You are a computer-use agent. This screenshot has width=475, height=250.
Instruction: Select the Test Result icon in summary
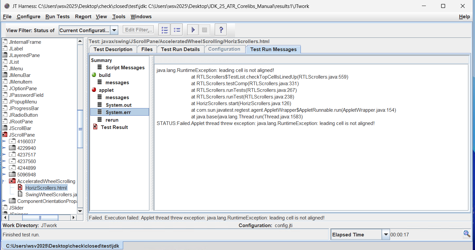point(95,127)
